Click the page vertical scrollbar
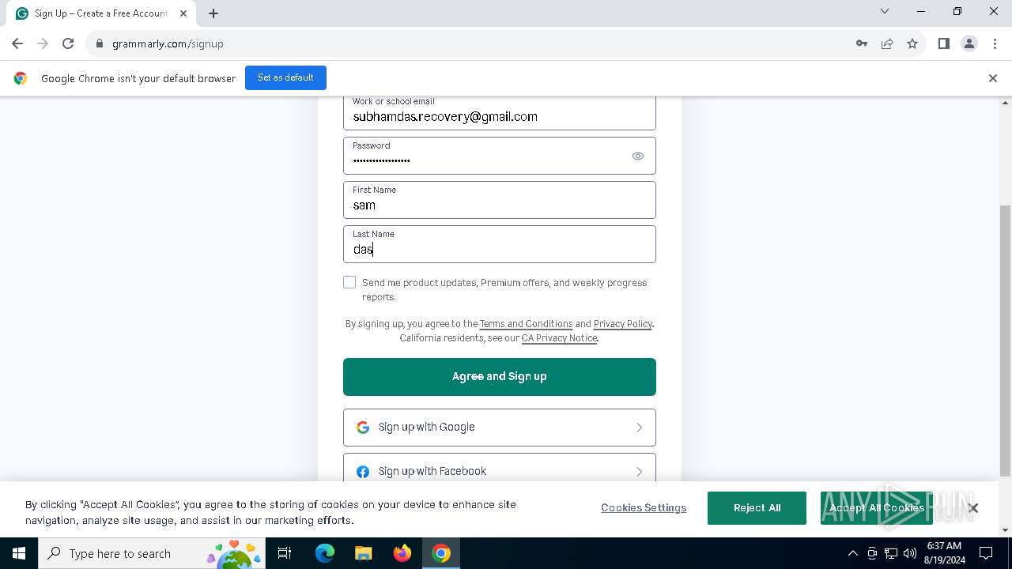The image size is (1012, 569). [x=1006, y=340]
